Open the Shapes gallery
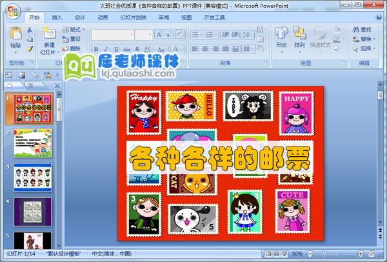The width and height of the screenshot is (387, 262). point(282,39)
